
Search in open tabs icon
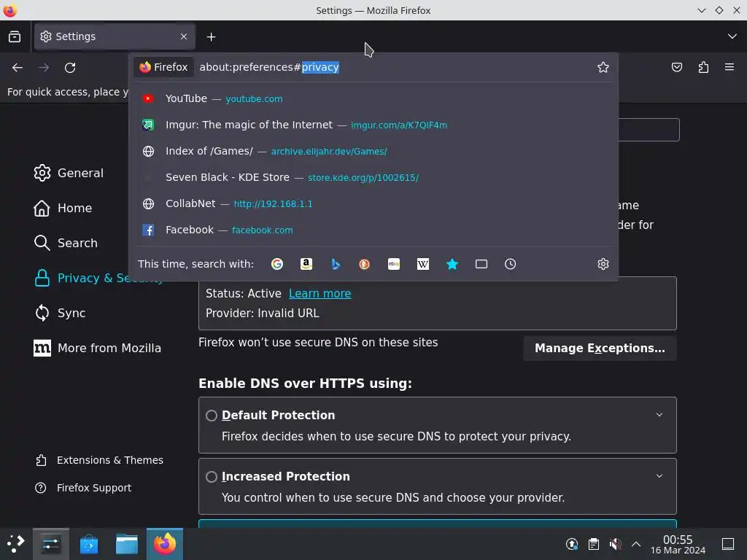(x=481, y=264)
